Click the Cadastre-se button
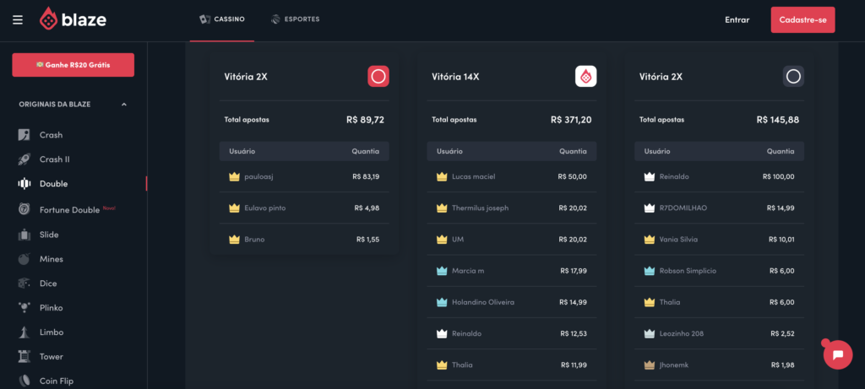 click(x=802, y=19)
